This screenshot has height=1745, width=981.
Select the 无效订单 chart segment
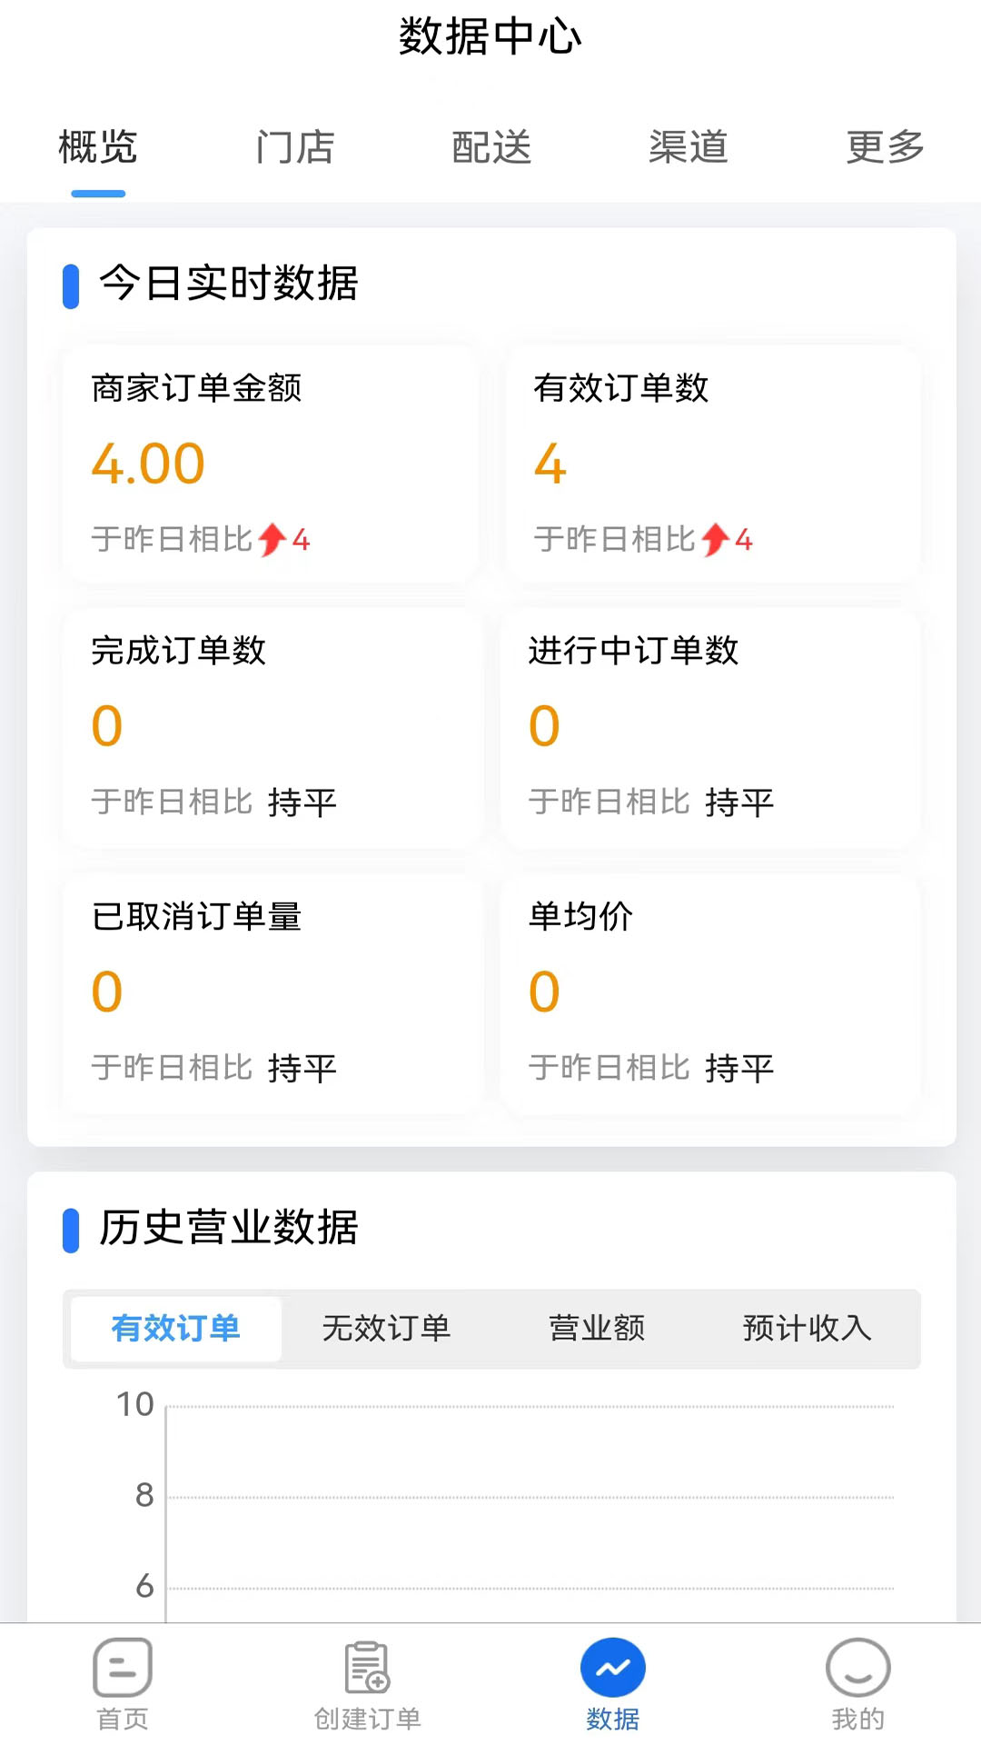click(386, 1328)
